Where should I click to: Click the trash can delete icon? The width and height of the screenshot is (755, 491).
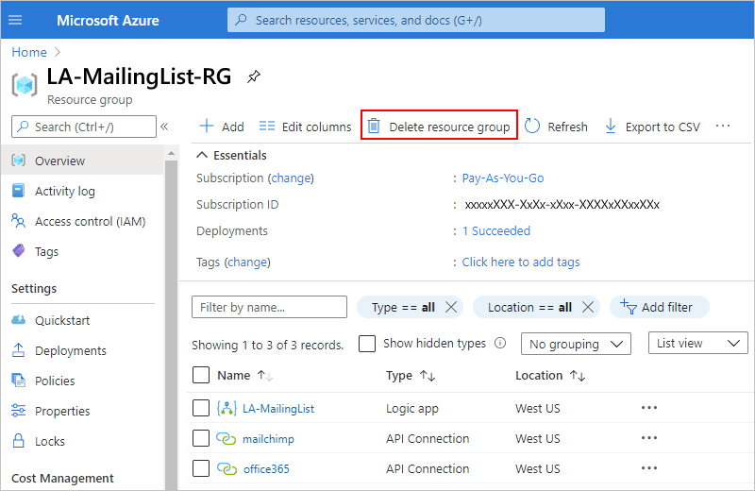374,127
